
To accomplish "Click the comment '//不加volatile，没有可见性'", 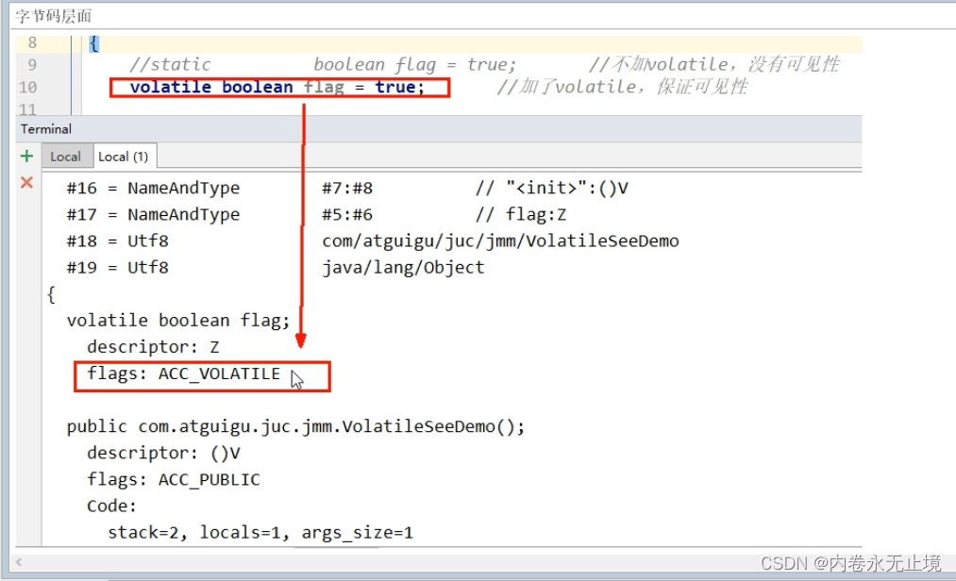I will 714,65.
